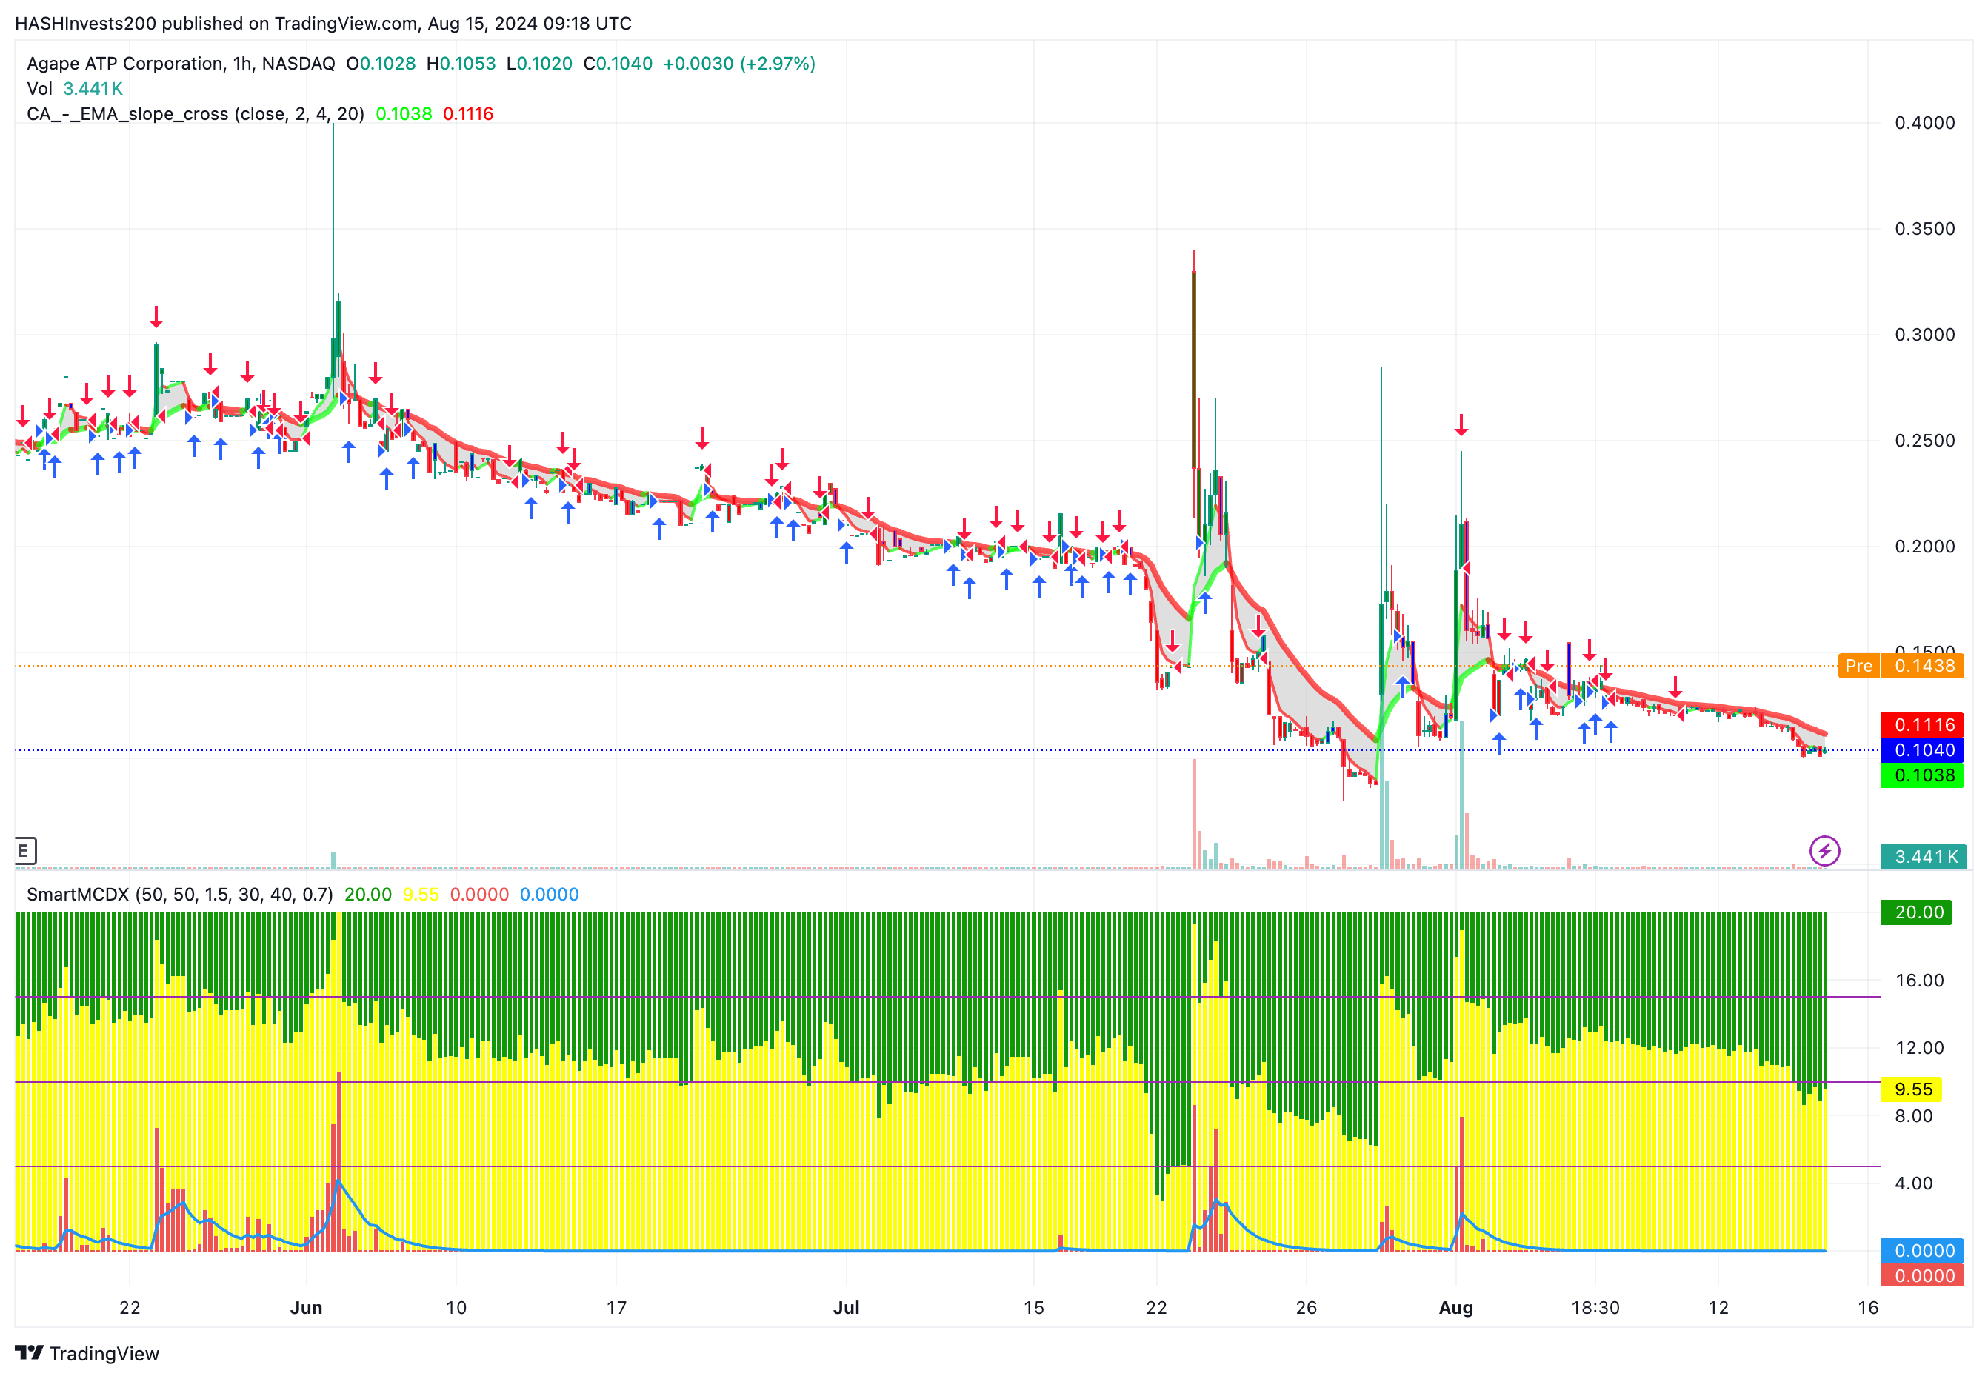Viewport: 1988px width, 1379px height.
Task: Click the TradingView logo
Action: point(87,1353)
